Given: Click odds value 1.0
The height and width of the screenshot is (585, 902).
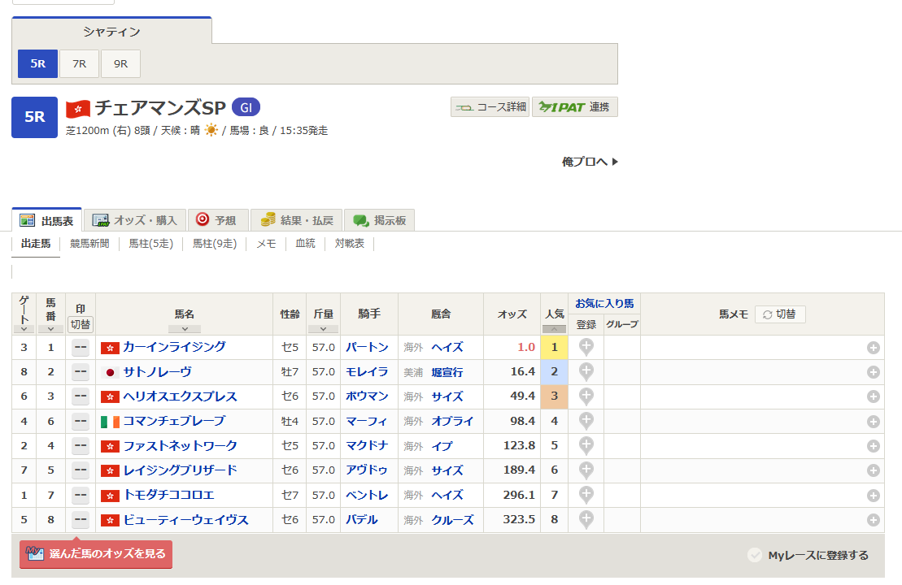Looking at the screenshot, I should point(526,347).
